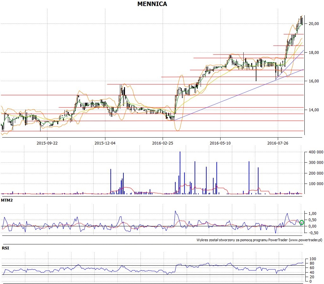Click the 14,00 price axis label
Image resolution: width=324 pixels, height=284 pixels.
click(314, 110)
